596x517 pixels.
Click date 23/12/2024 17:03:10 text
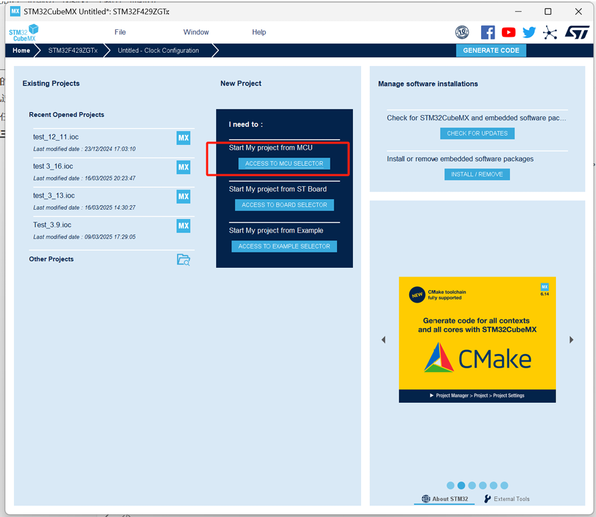(110, 149)
